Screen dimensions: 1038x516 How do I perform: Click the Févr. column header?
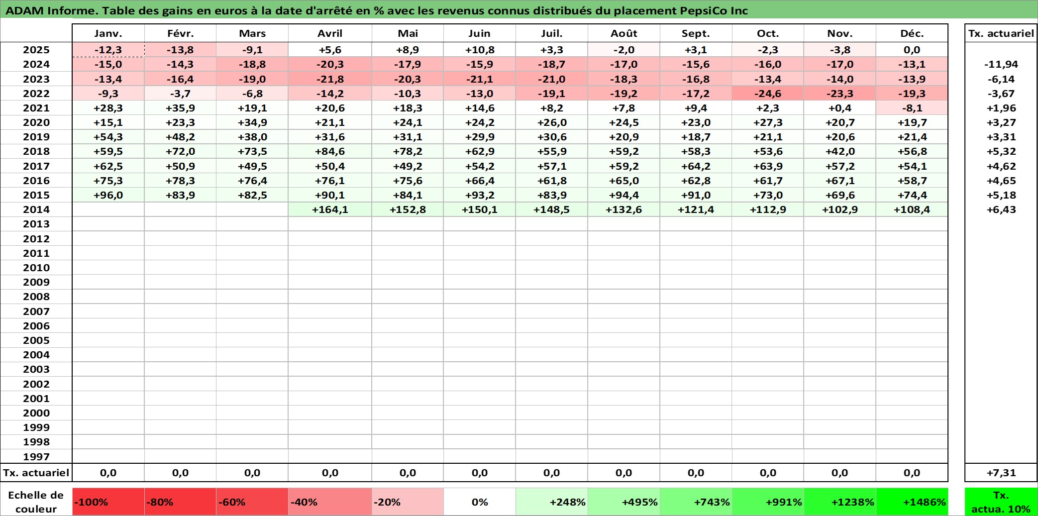point(180,33)
